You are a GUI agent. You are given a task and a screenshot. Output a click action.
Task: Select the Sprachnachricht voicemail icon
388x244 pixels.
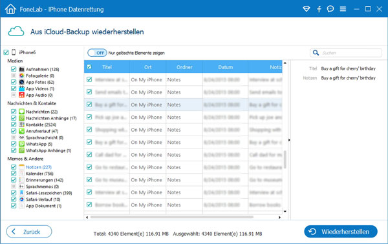pyautogui.click(x=22, y=137)
